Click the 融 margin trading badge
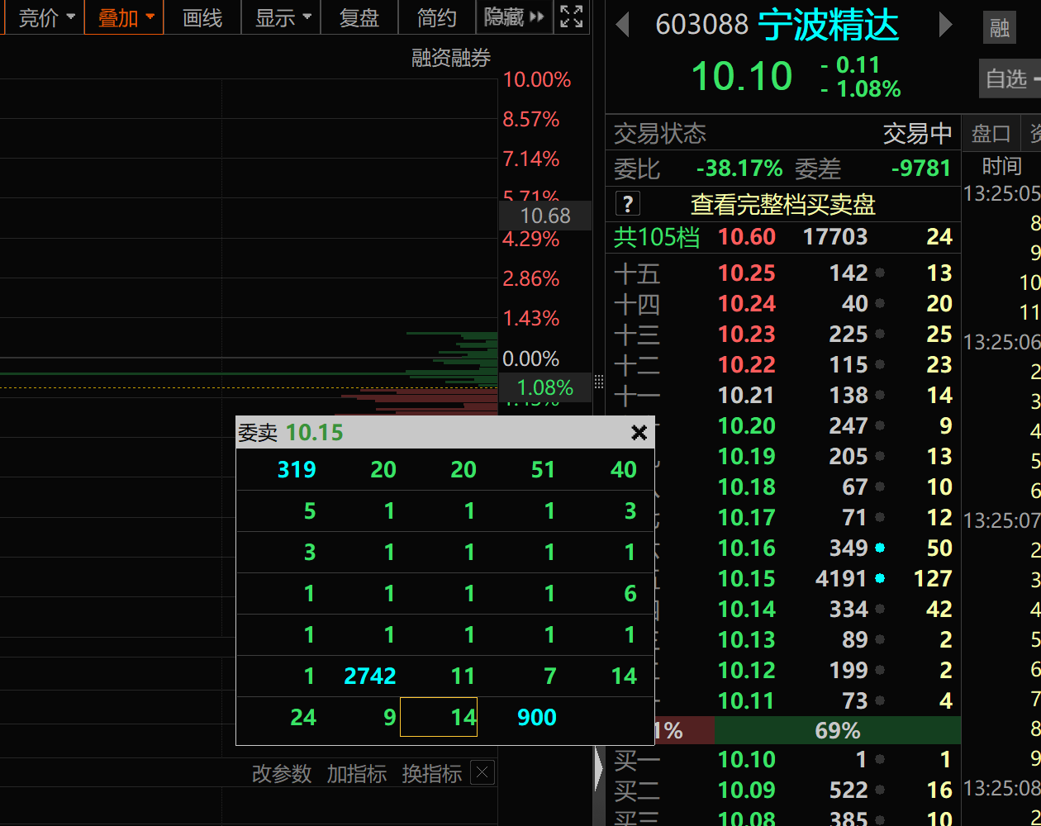This screenshot has height=826, width=1041. (1000, 29)
